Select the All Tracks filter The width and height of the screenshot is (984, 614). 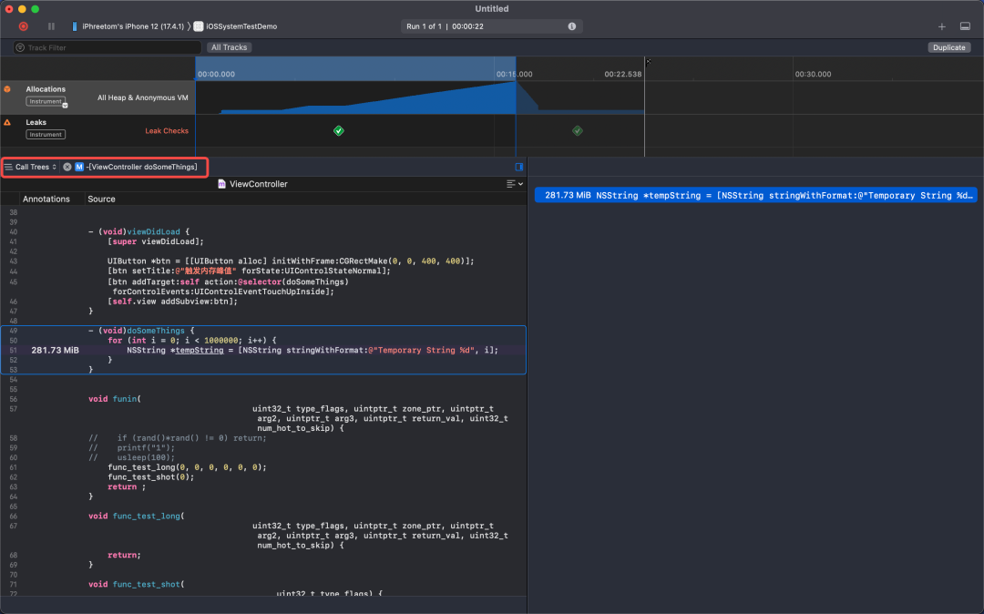click(229, 47)
